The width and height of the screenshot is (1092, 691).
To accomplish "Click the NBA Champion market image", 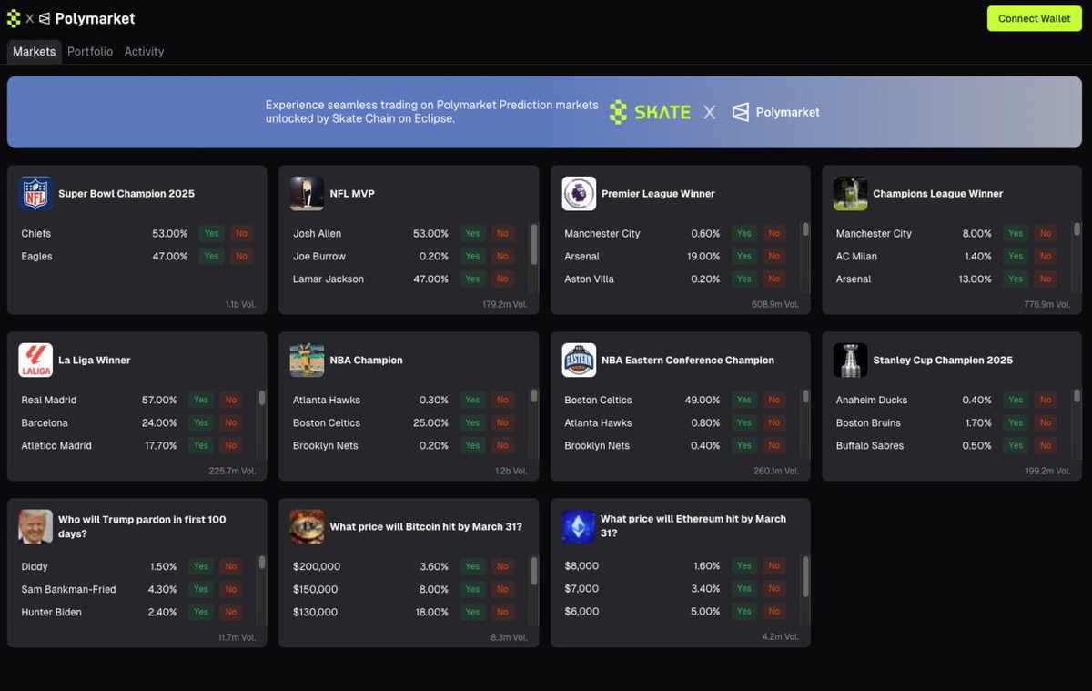I will 308,360.
